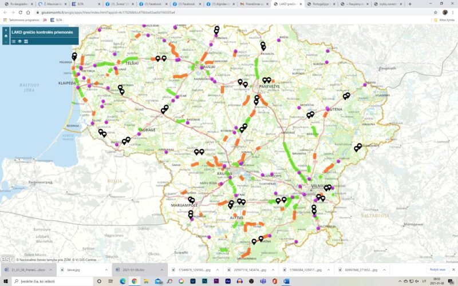Viewport: 458px width, 286px height.
Task: Launch Chrome from the taskbar
Action: point(135,281)
